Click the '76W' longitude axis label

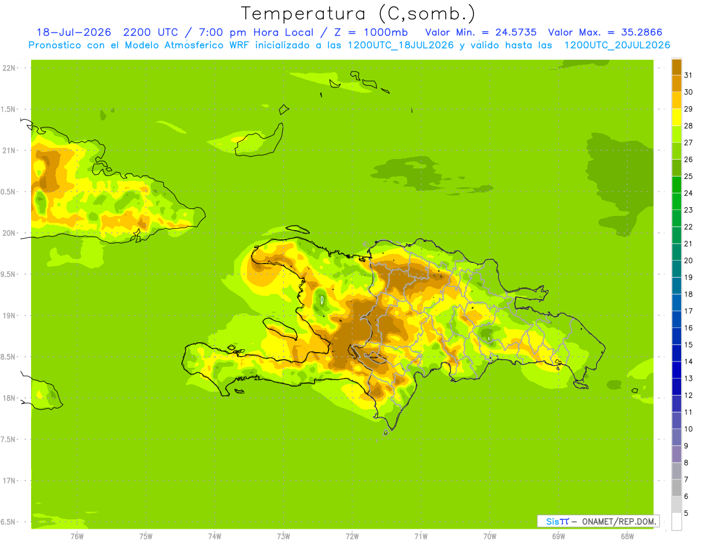(77, 536)
